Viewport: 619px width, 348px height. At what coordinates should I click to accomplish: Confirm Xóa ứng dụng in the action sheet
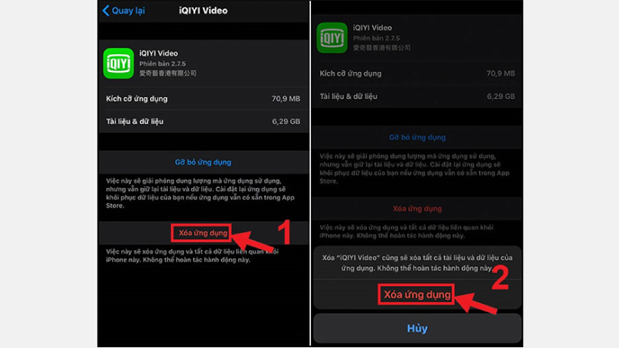[x=417, y=295]
